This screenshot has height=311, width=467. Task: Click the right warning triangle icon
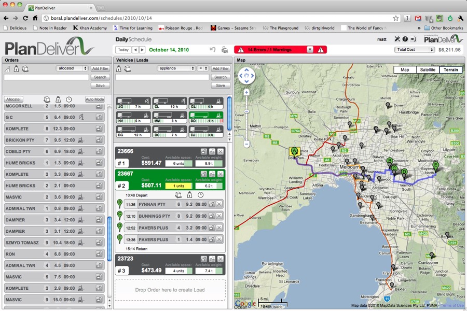coord(321,50)
